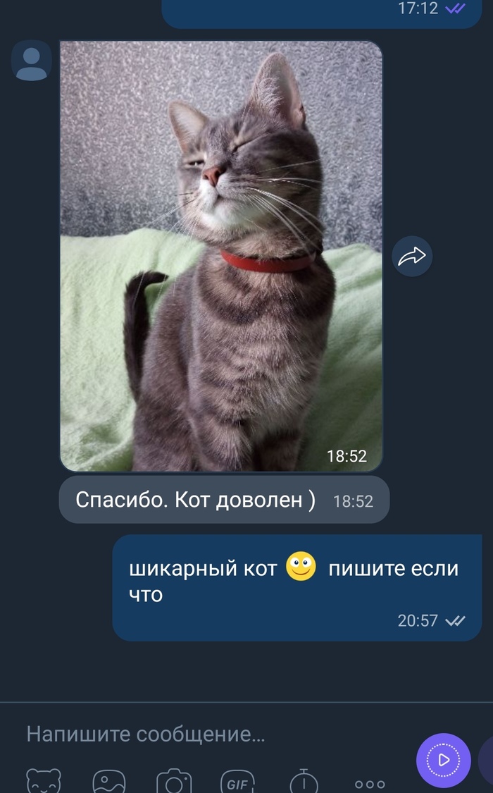Launch the camera from the message toolbar

pyautogui.click(x=174, y=781)
